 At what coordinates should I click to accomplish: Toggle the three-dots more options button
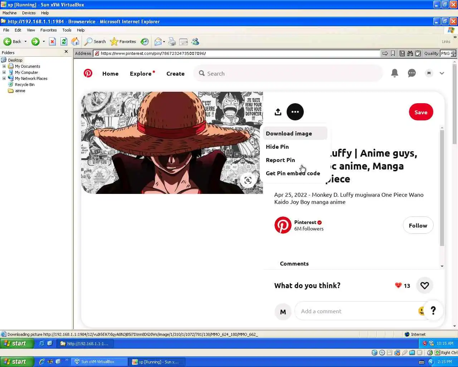click(x=295, y=112)
